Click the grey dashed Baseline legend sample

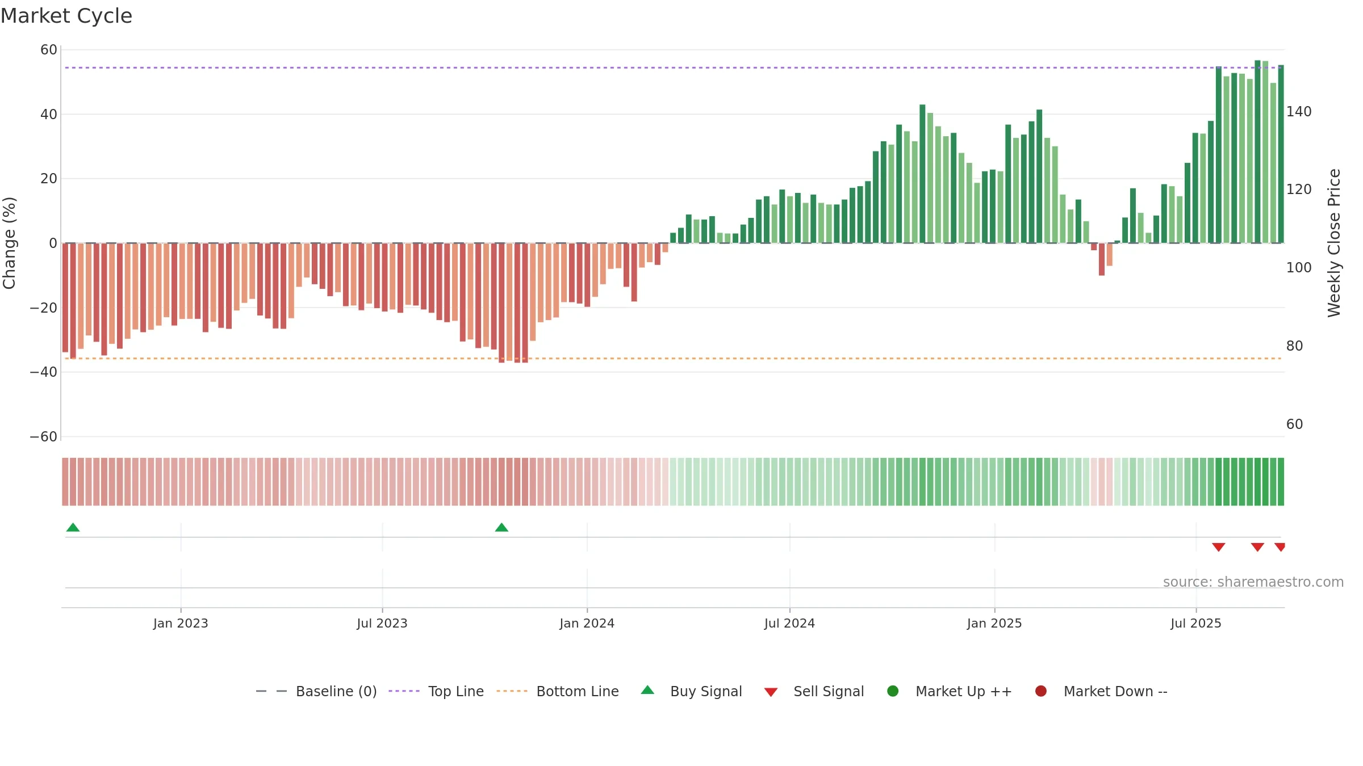click(x=271, y=691)
